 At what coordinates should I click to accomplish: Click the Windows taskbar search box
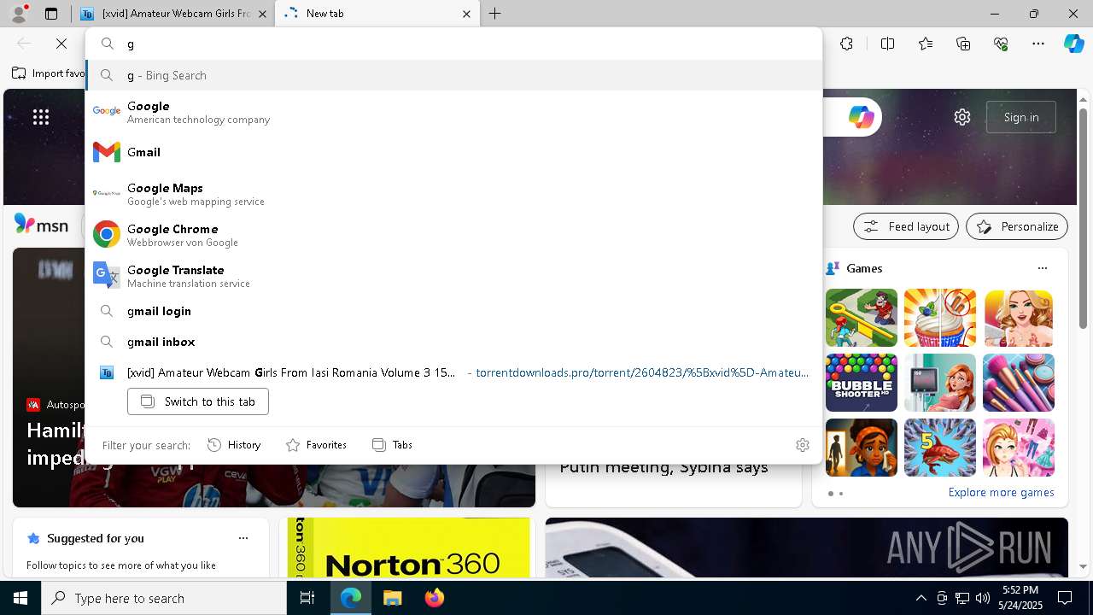pyautogui.click(x=164, y=598)
